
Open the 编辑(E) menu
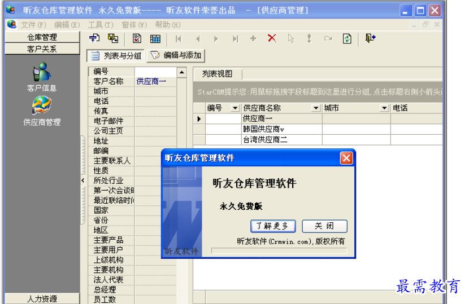coord(67,25)
